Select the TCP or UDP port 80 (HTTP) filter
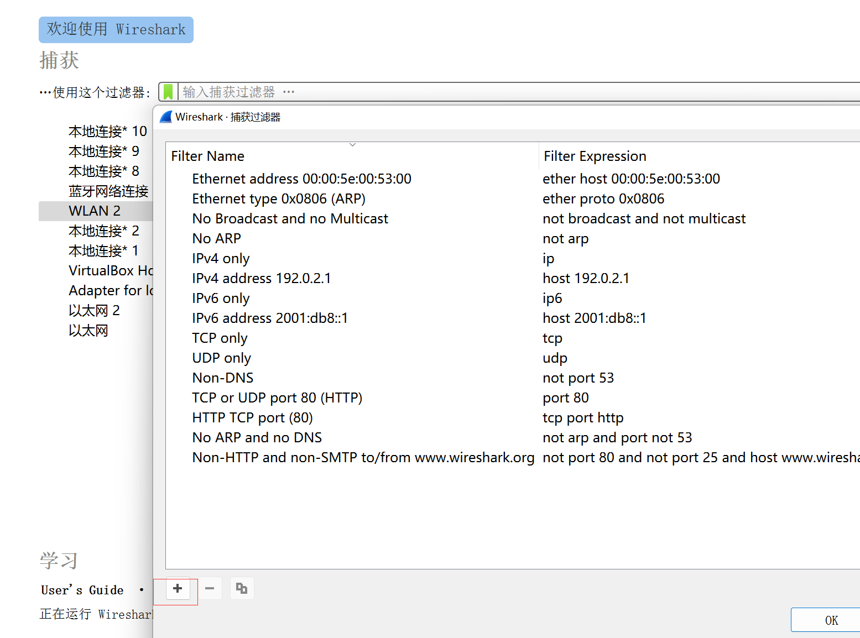860x638 pixels. point(277,398)
